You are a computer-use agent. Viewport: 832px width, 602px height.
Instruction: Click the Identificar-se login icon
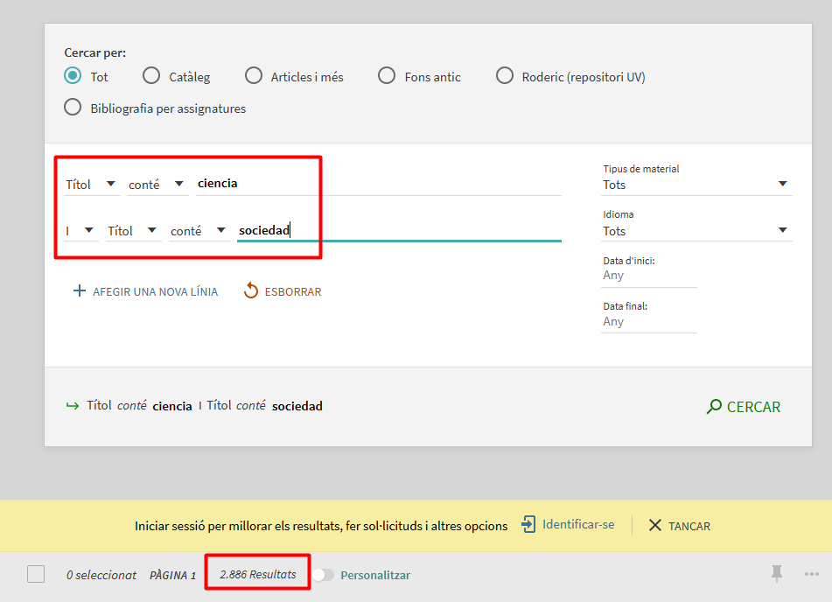tap(528, 525)
